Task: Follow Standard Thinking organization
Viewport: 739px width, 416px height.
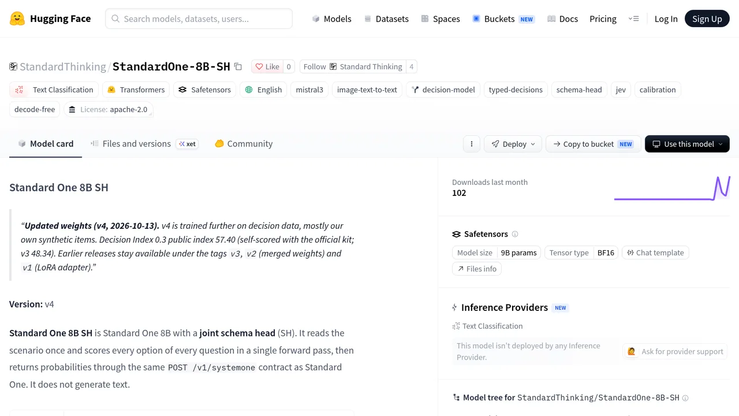Action: pyautogui.click(x=353, y=66)
